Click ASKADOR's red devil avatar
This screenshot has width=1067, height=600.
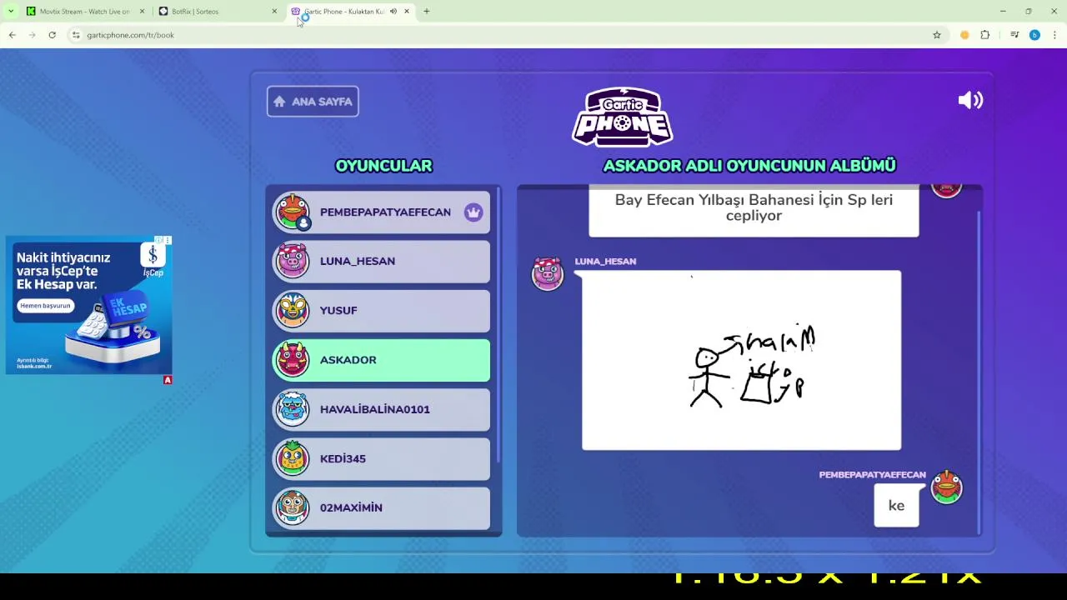(x=293, y=359)
